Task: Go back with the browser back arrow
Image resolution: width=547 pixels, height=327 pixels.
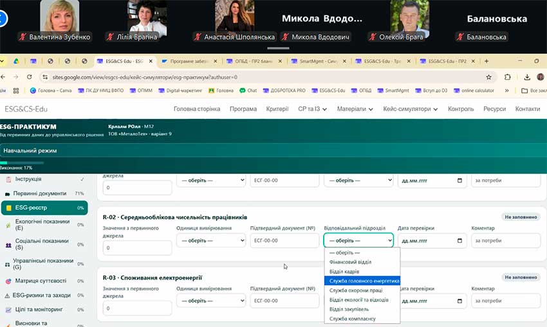Action: [3, 77]
